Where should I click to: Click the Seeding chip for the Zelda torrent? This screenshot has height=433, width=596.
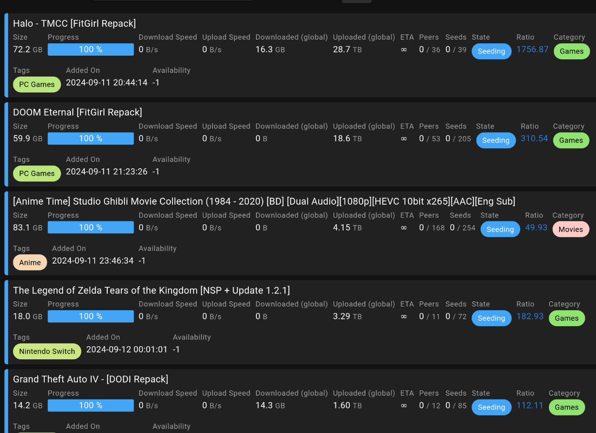click(491, 318)
